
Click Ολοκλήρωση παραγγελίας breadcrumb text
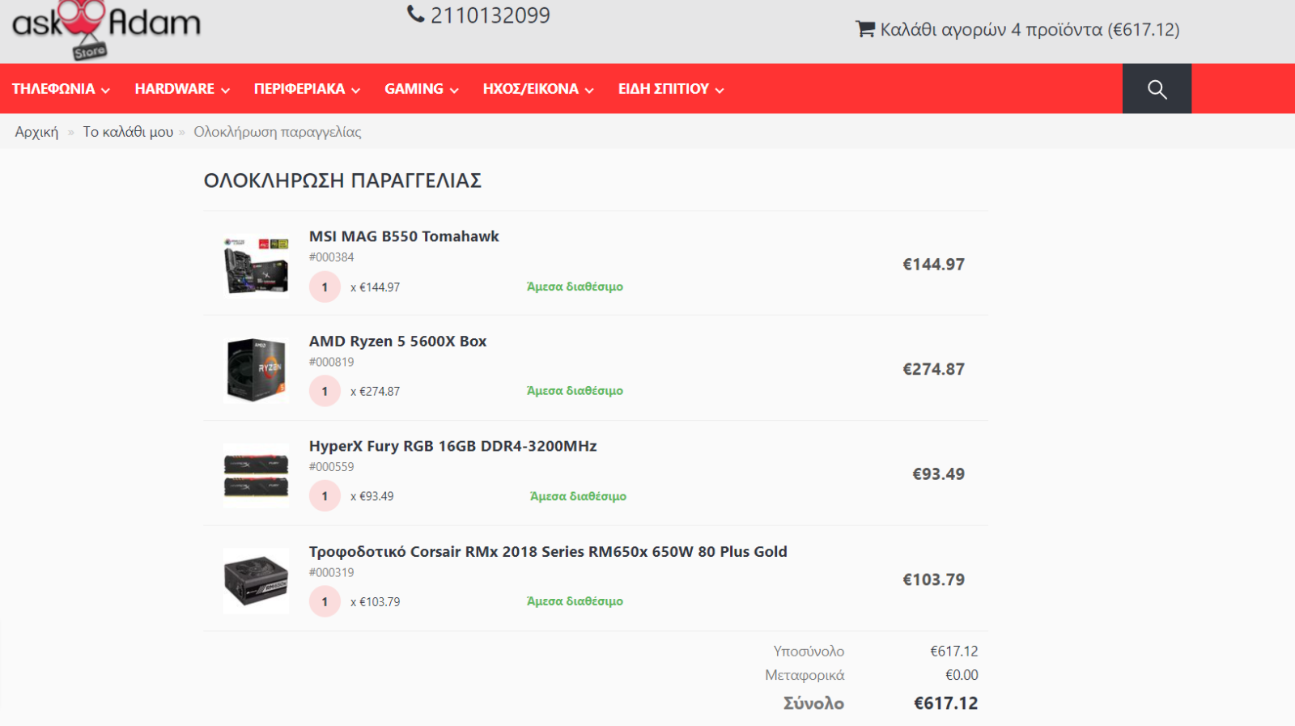(x=278, y=132)
